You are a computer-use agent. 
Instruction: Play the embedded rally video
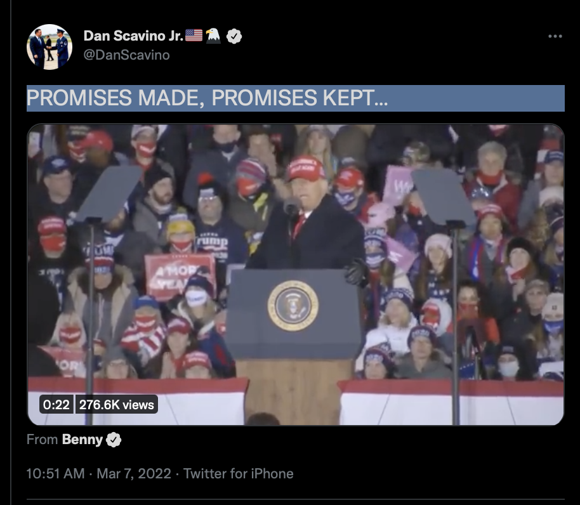click(296, 275)
